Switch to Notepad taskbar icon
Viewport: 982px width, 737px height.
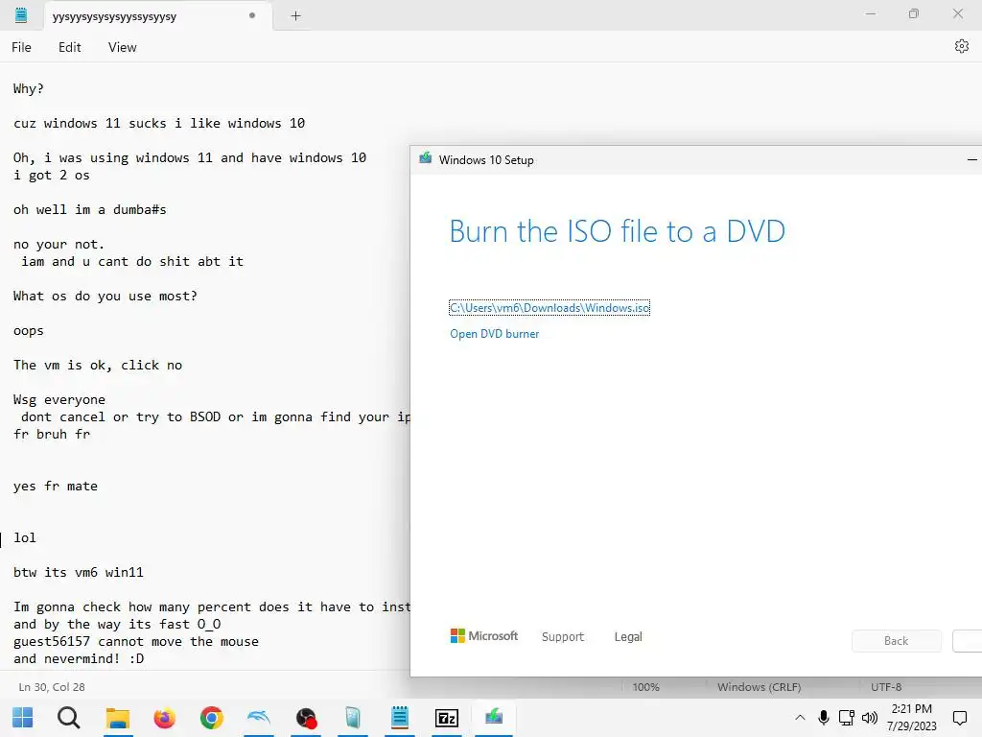[x=400, y=718]
